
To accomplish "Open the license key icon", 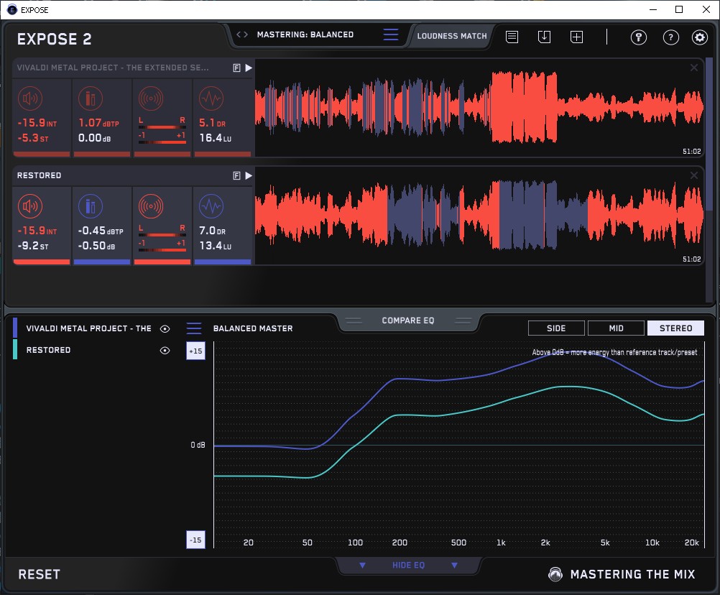I will click(639, 37).
